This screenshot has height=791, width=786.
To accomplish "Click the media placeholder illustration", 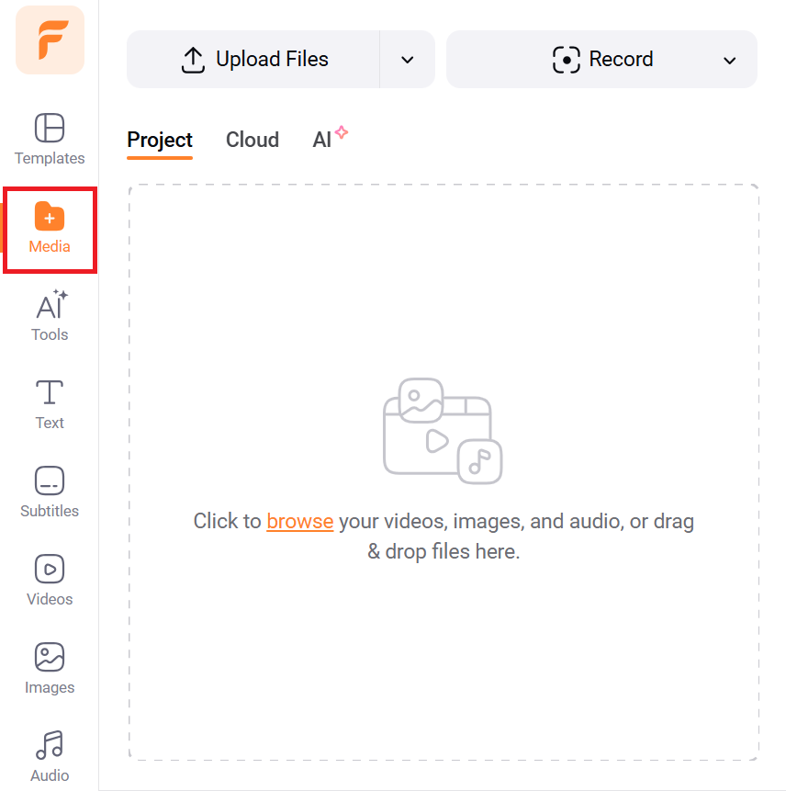I will [443, 430].
